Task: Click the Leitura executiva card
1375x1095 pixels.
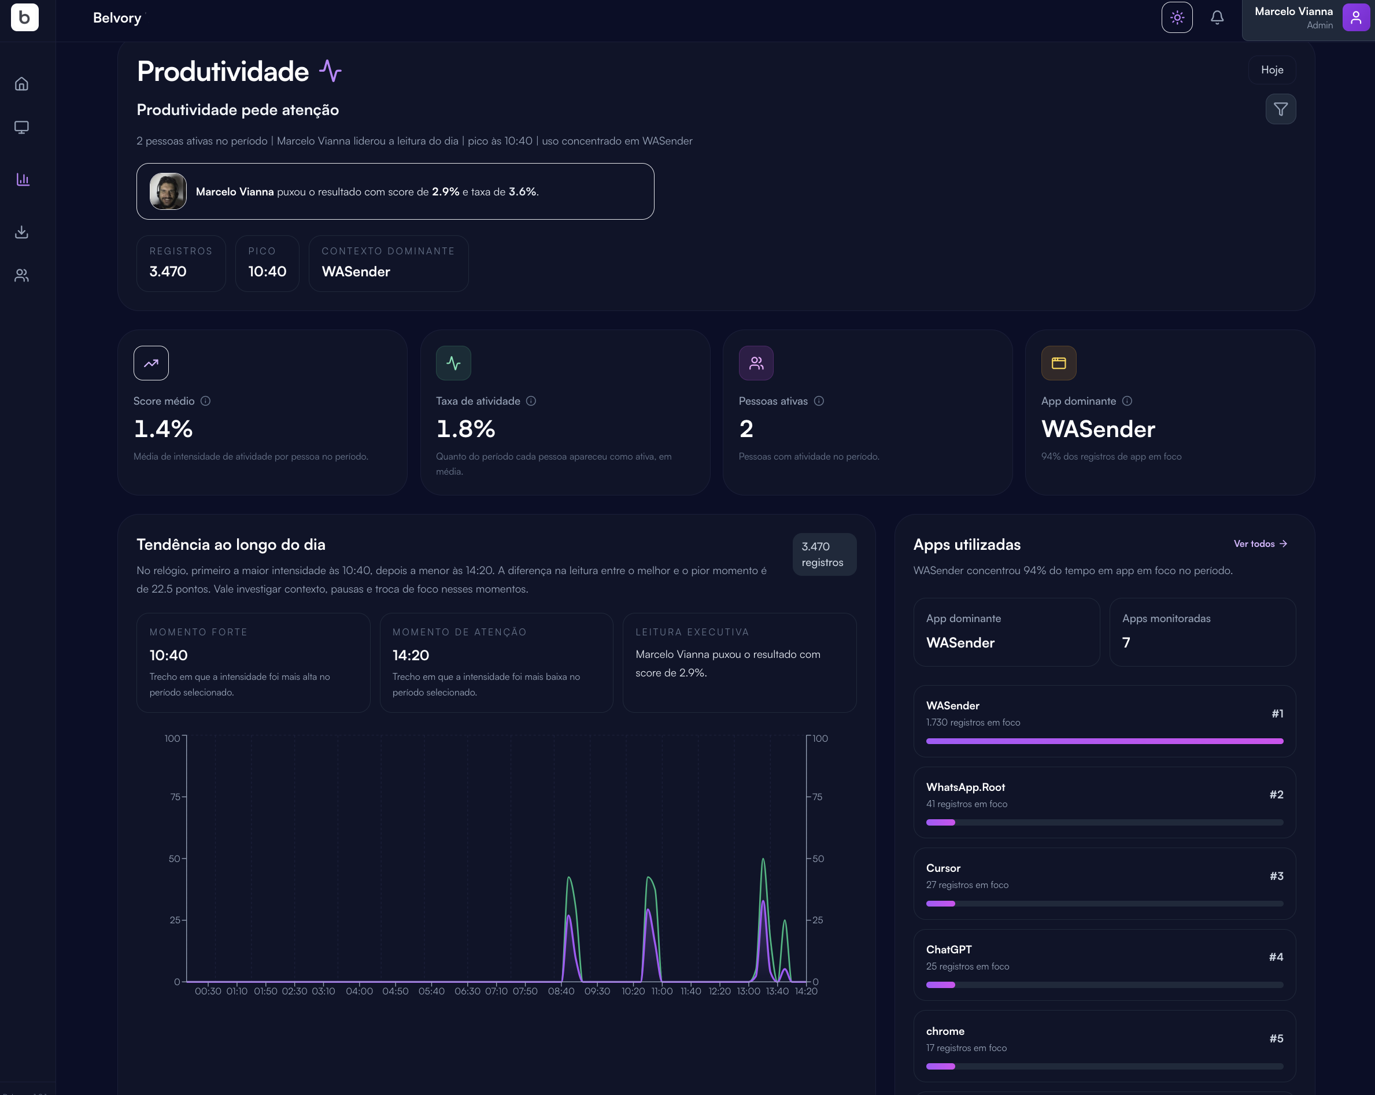Action: click(x=739, y=663)
